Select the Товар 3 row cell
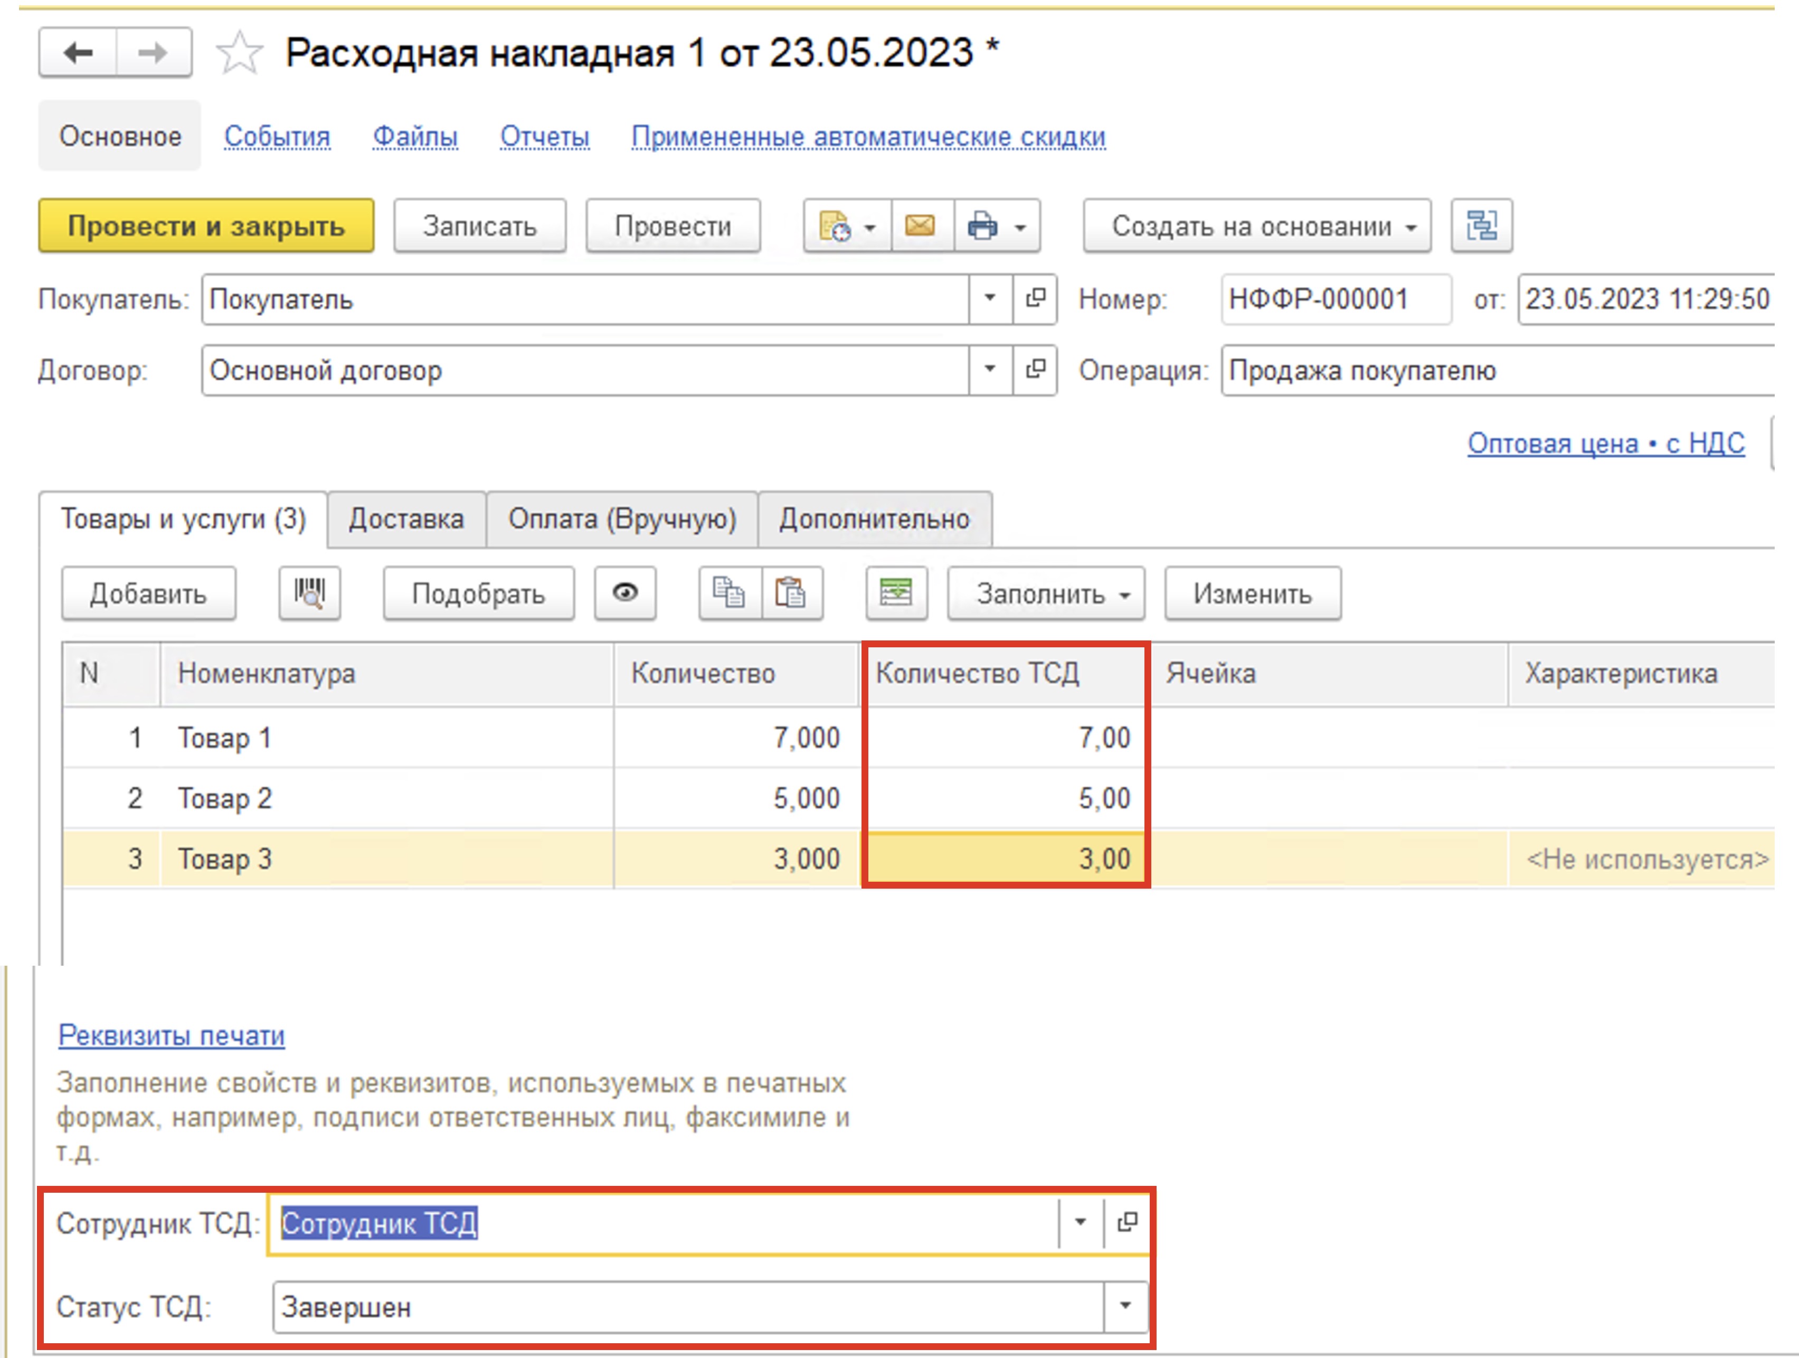The width and height of the screenshot is (1799, 1358). tap(387, 859)
